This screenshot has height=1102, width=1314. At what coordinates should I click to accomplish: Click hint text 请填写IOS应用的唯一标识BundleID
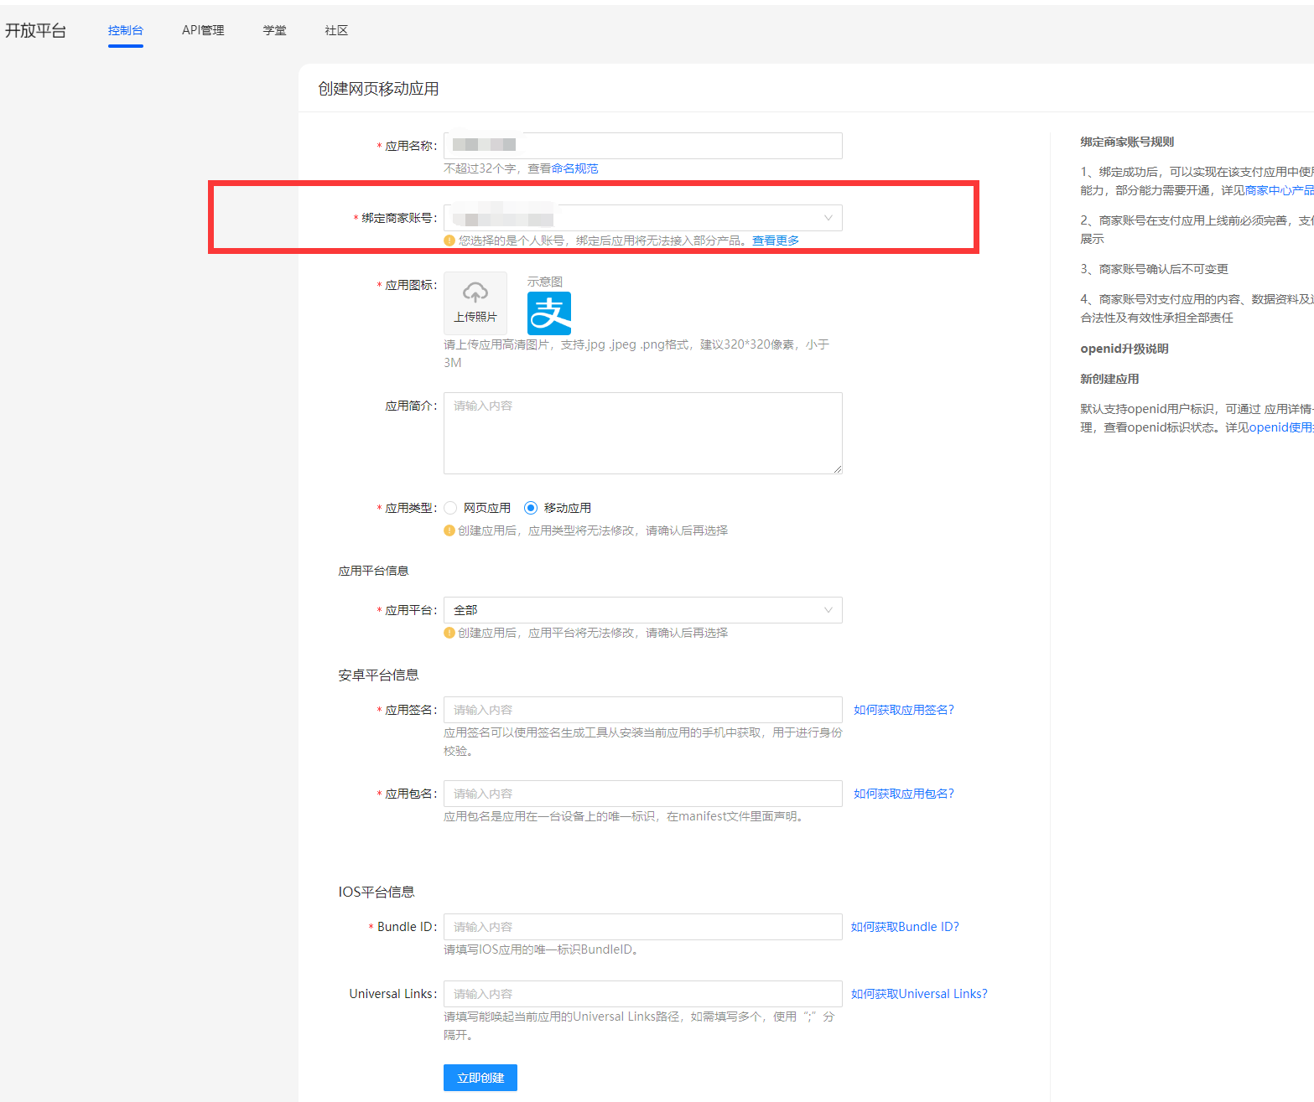point(543,949)
